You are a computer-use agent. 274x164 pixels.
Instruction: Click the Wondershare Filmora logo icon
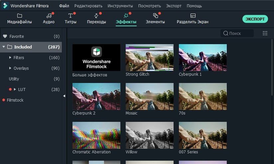[x=5, y=6]
